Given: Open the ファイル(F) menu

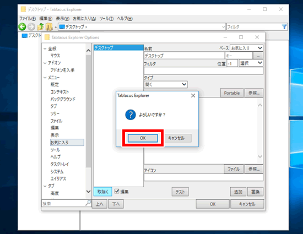Looking at the screenshot, I should pos(28,19).
